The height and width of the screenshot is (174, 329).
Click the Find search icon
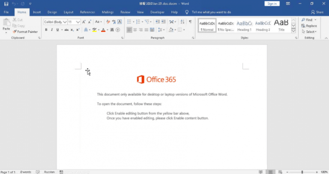pyautogui.click(x=303, y=20)
